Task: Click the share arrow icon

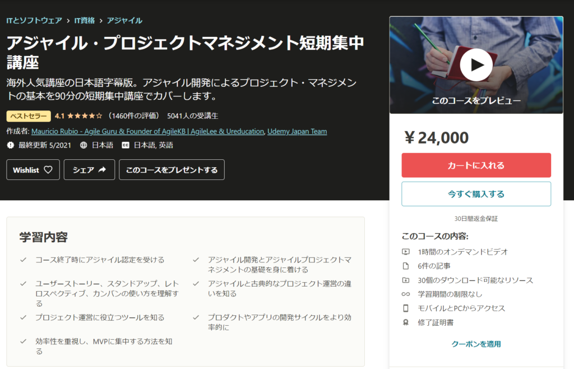Action: (102, 169)
